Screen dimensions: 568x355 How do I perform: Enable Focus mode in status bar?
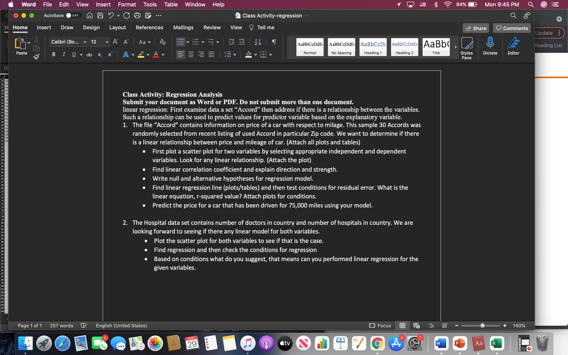[x=380, y=325]
